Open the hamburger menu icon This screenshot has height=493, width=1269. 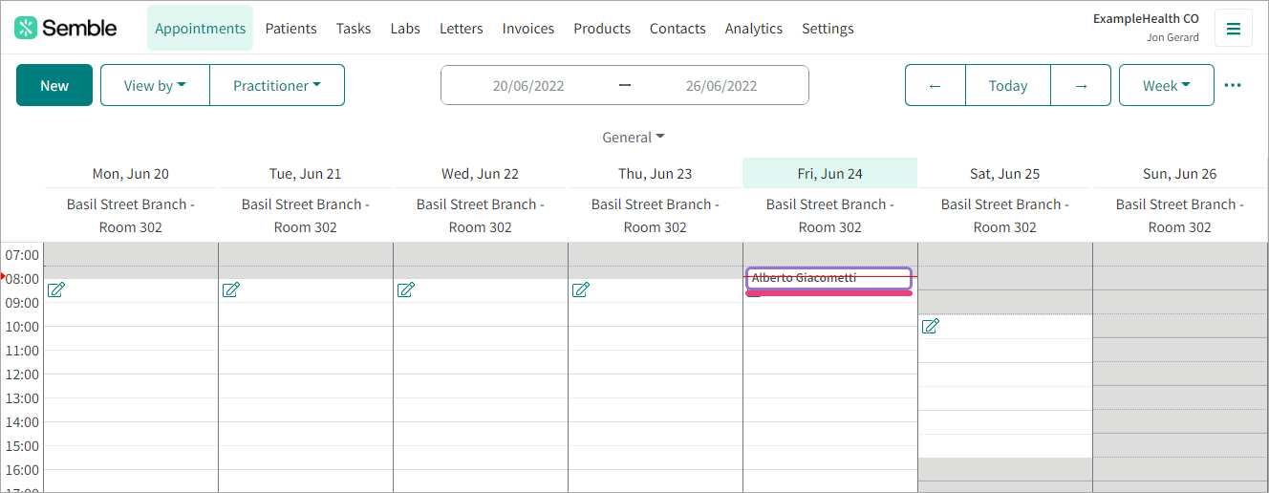[1233, 29]
